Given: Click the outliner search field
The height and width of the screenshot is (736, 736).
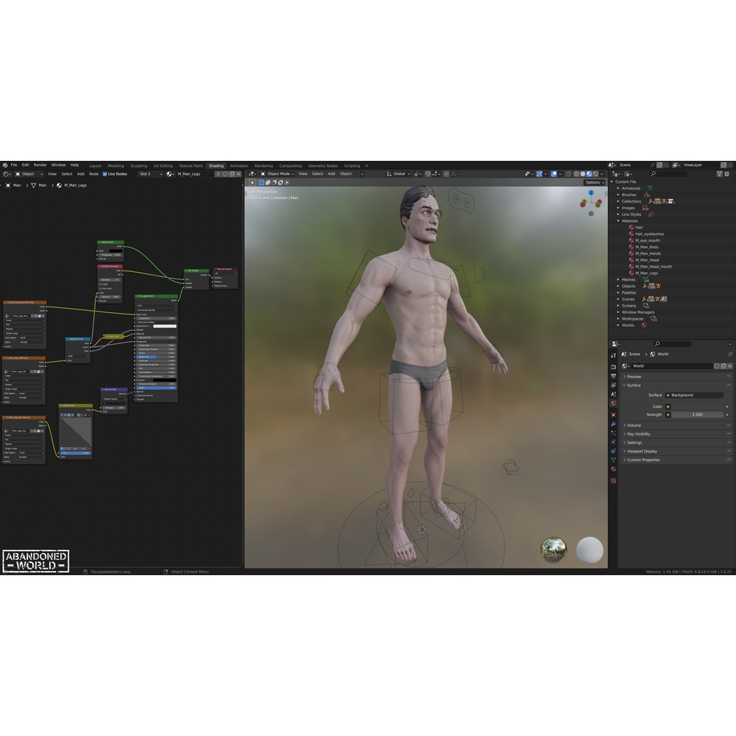Looking at the screenshot, I should click(x=669, y=174).
